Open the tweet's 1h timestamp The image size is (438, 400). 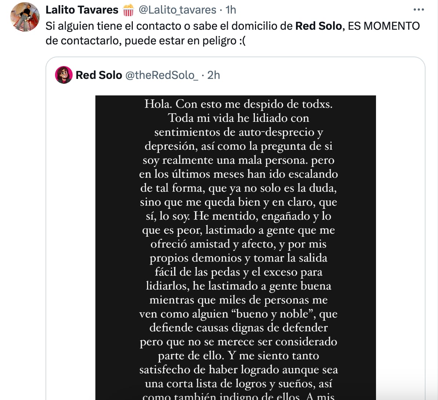(x=231, y=10)
